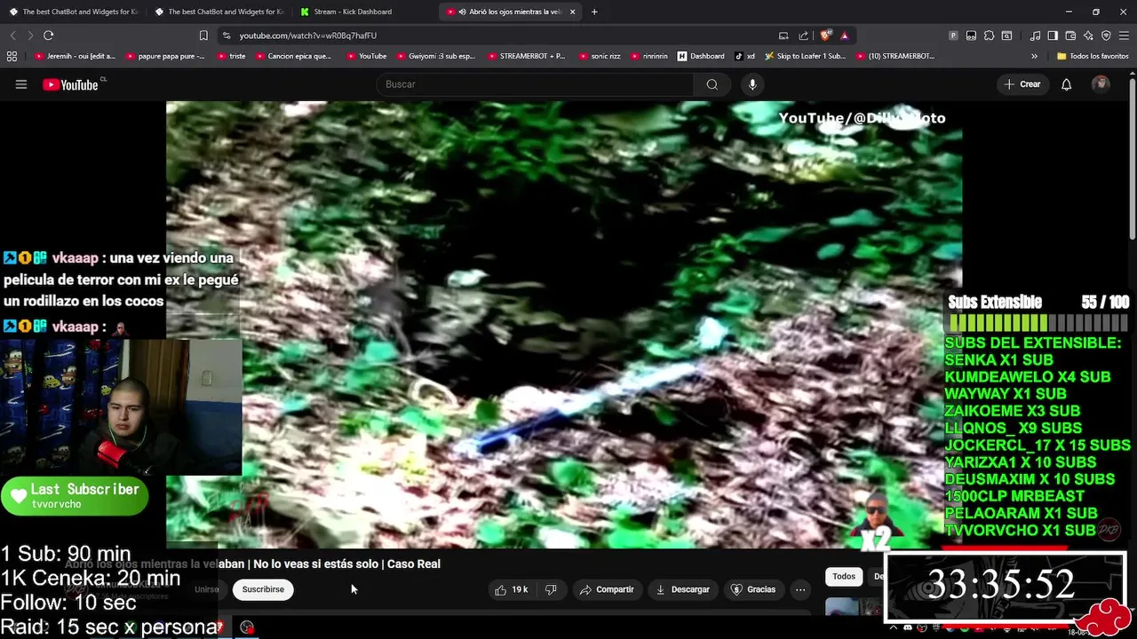Click the Suscribirse button

263,589
